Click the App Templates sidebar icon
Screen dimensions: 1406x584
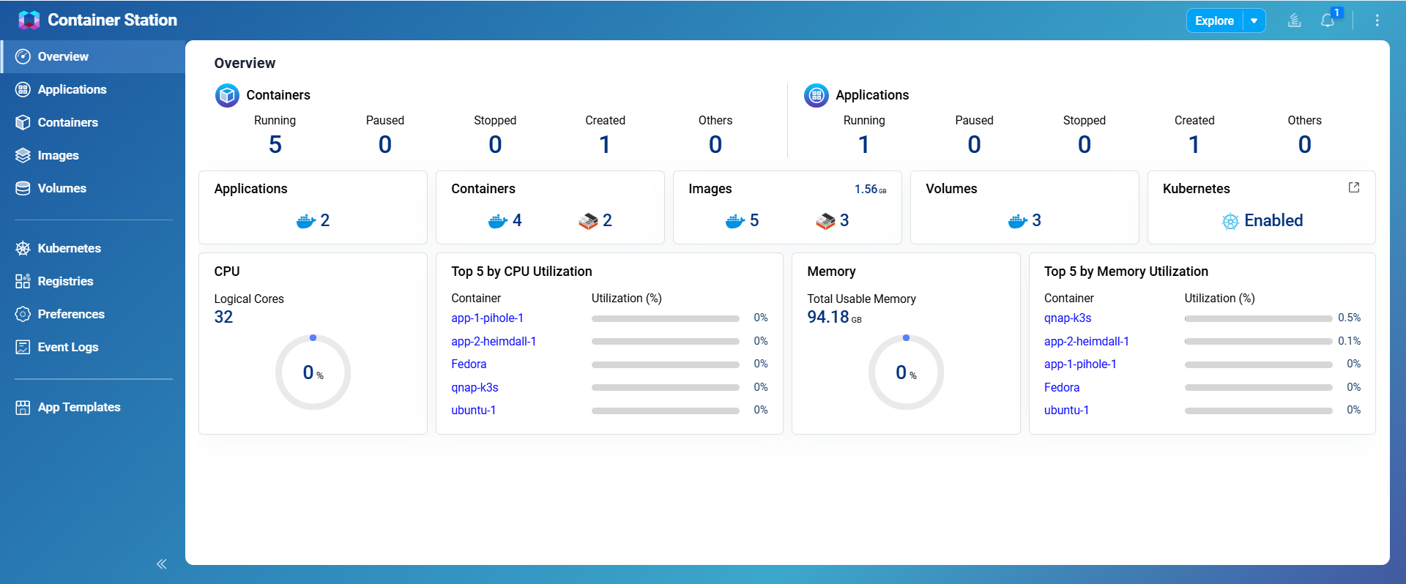[x=23, y=407]
